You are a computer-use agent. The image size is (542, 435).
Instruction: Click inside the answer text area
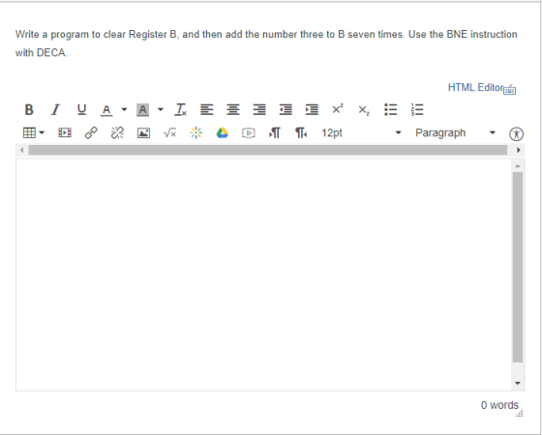(x=264, y=275)
